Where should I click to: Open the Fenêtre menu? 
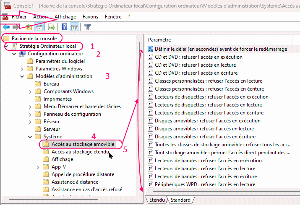pyautogui.click(x=113, y=17)
